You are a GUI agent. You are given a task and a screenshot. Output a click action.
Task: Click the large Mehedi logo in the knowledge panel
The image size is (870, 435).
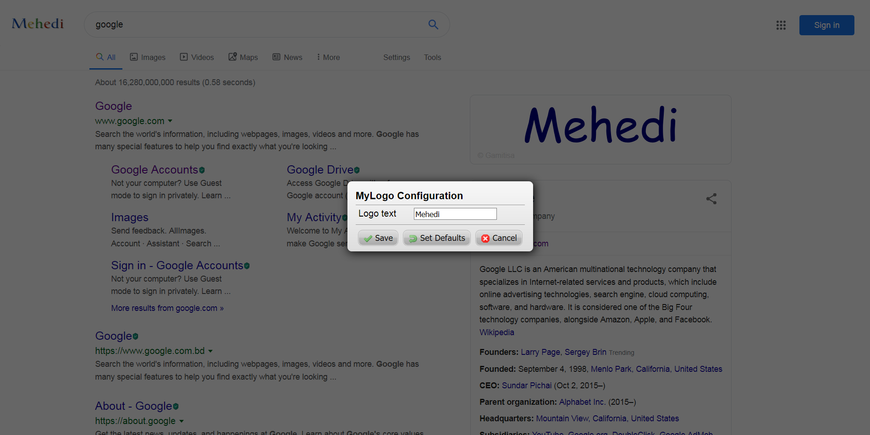(600, 125)
